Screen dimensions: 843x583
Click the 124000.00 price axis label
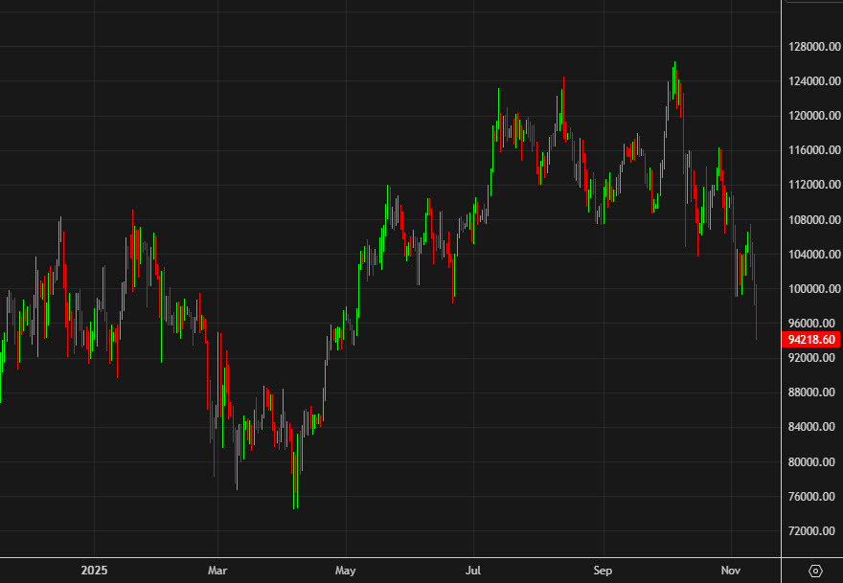(x=810, y=81)
